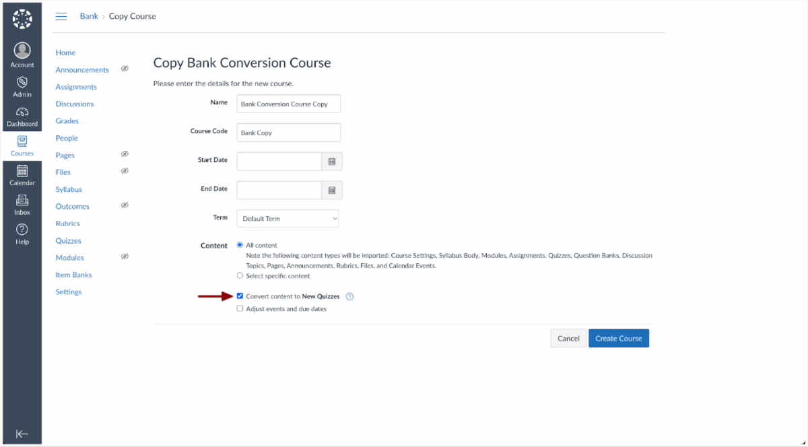Click the Start Date calendar picker icon
Image resolution: width=808 pixels, height=447 pixels.
click(x=332, y=162)
